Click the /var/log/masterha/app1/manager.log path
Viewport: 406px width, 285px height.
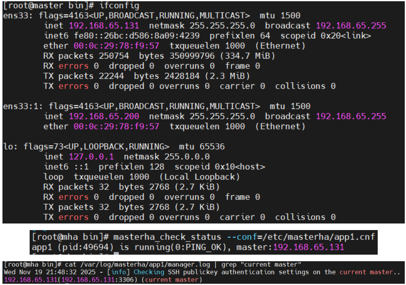(x=145, y=264)
